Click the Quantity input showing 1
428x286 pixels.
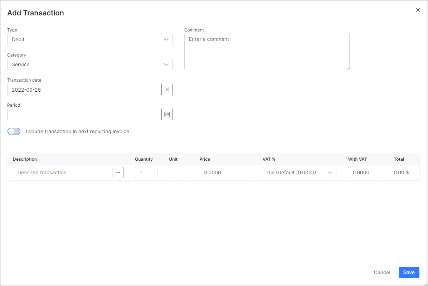pos(146,172)
